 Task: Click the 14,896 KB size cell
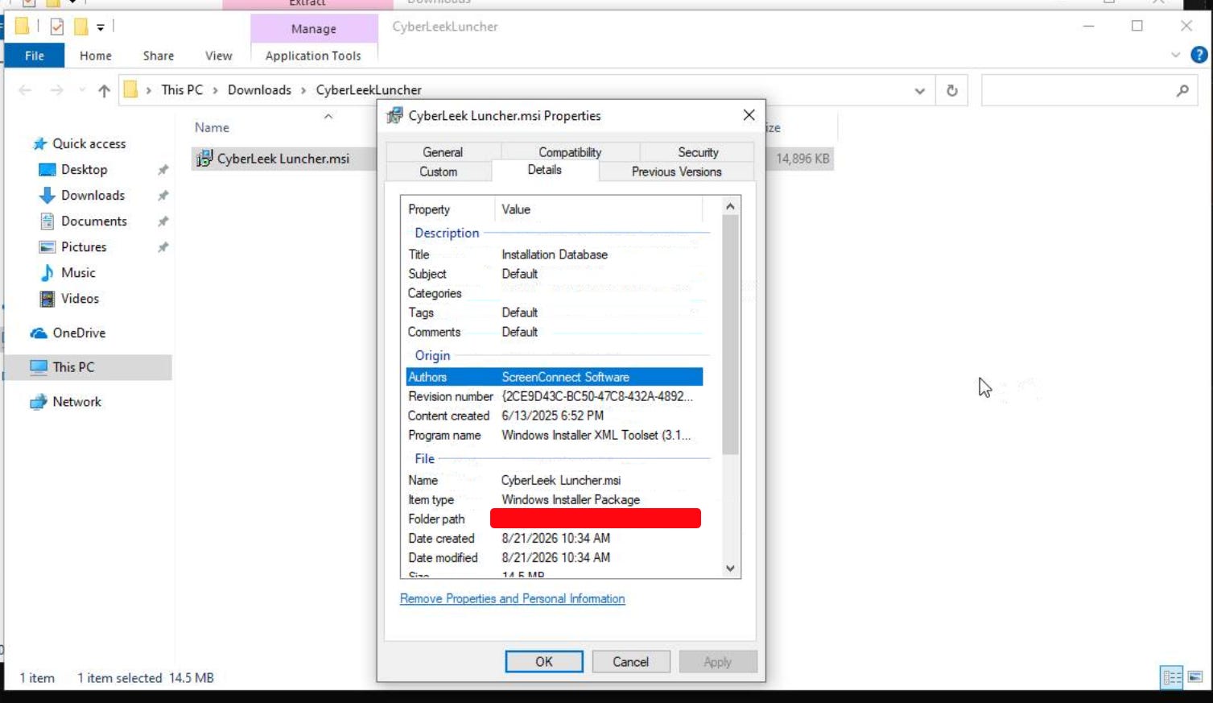(802, 159)
